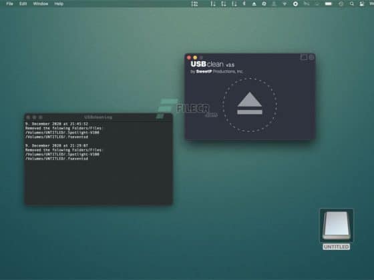Click the battery icon in the menu bar
This screenshot has height=280, width=374.
329,3
